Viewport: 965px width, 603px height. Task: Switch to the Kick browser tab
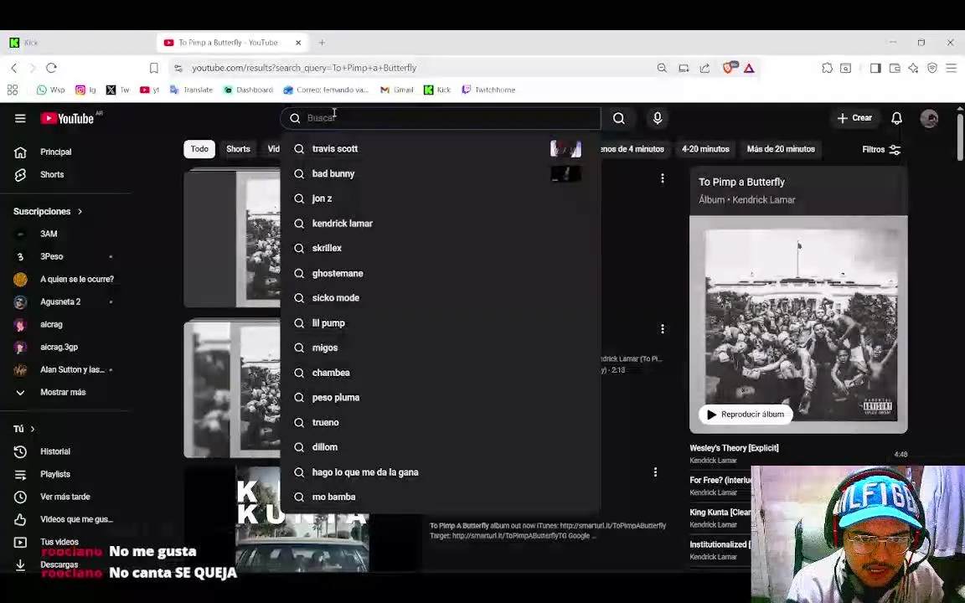77,43
